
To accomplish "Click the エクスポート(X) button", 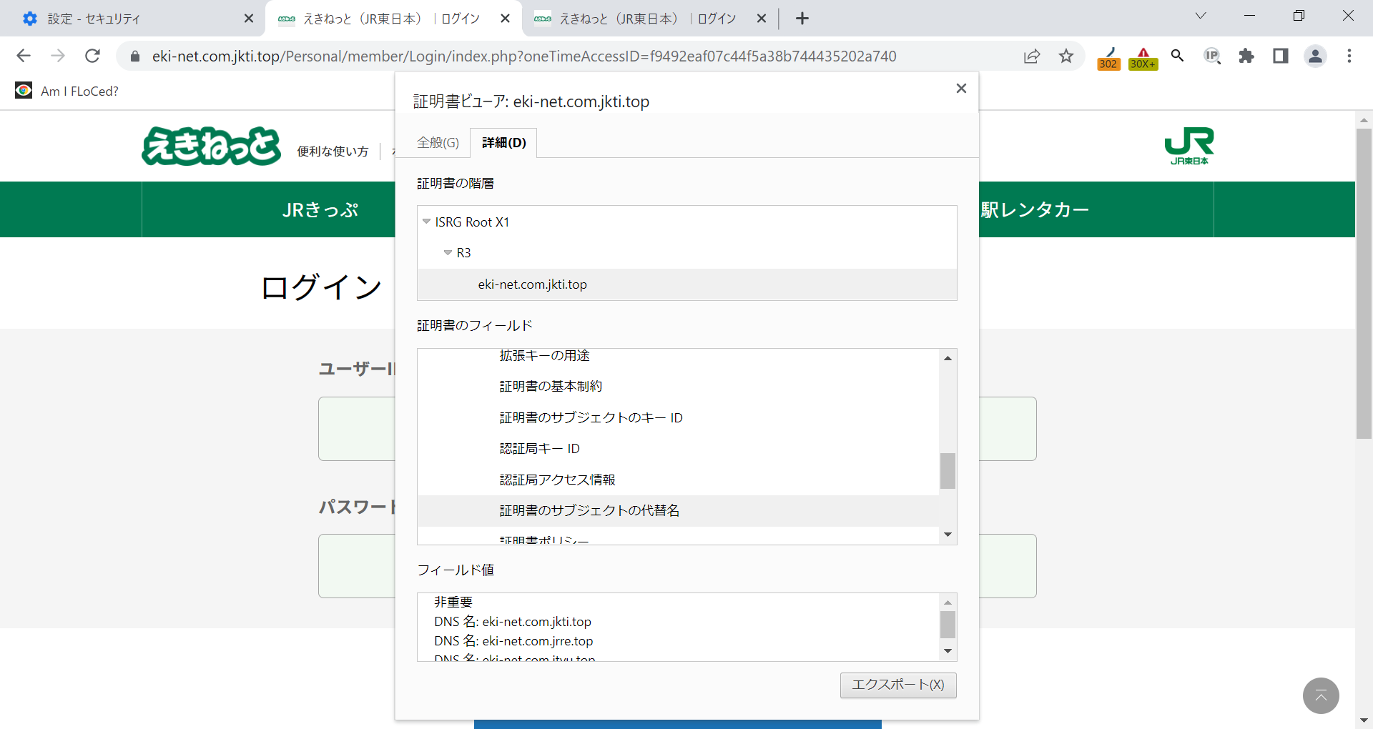I will [898, 685].
